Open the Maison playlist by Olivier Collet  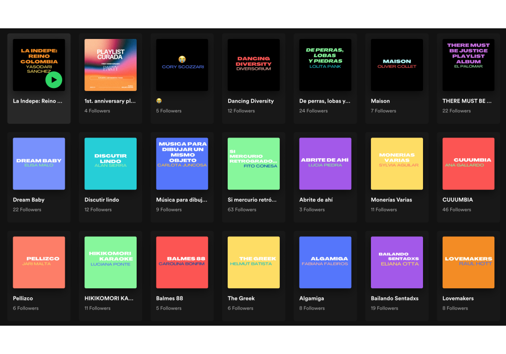click(397, 65)
